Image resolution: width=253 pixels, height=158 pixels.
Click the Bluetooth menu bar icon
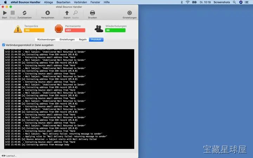(x=182, y=2)
